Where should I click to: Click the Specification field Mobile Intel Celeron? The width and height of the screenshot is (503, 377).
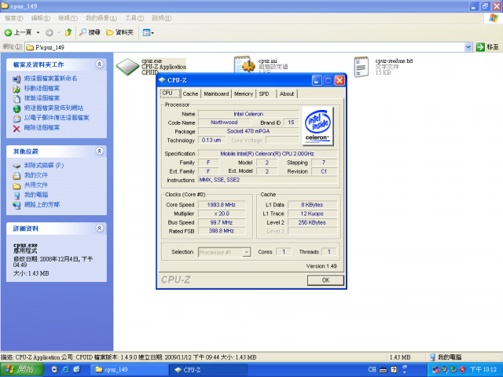coord(267,154)
